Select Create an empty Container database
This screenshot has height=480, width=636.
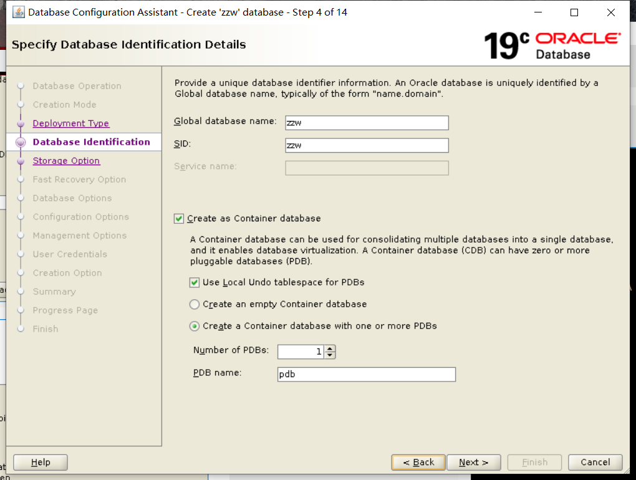tap(195, 304)
